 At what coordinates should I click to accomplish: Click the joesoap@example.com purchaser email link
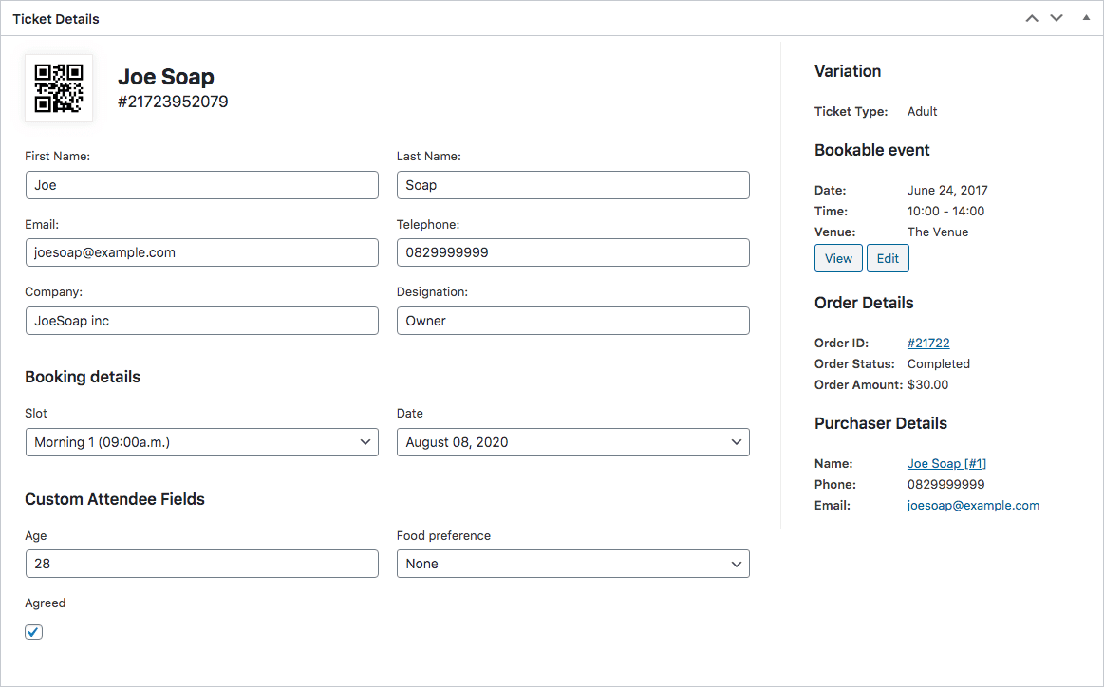pos(972,505)
